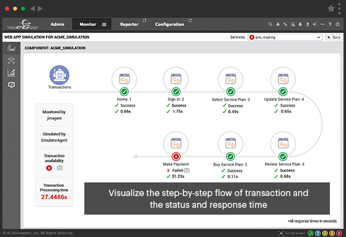Image resolution: width=346 pixels, height=237 pixels.
Task: Click the Sign In: 2 step page icon
Action: coord(176,79)
